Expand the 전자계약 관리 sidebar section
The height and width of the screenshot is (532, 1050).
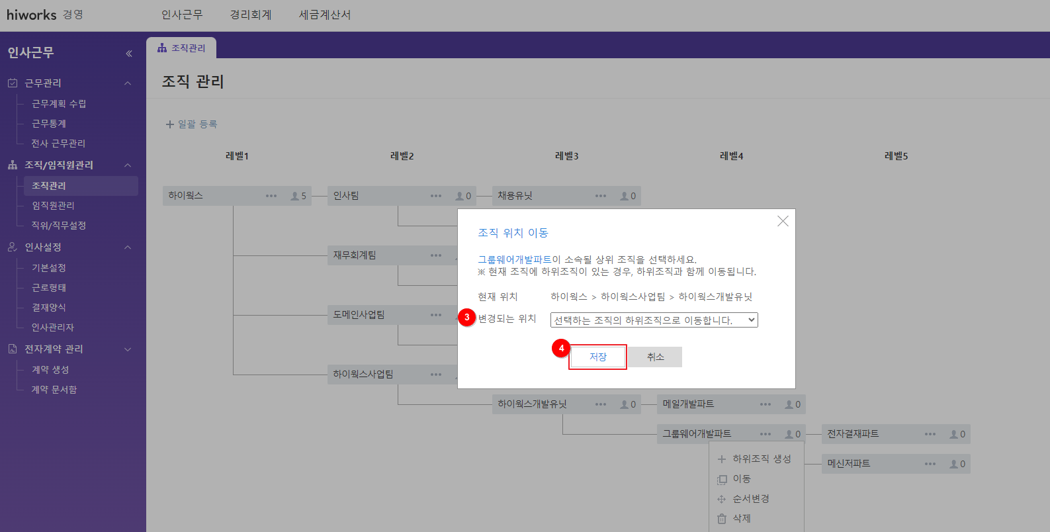(128, 349)
